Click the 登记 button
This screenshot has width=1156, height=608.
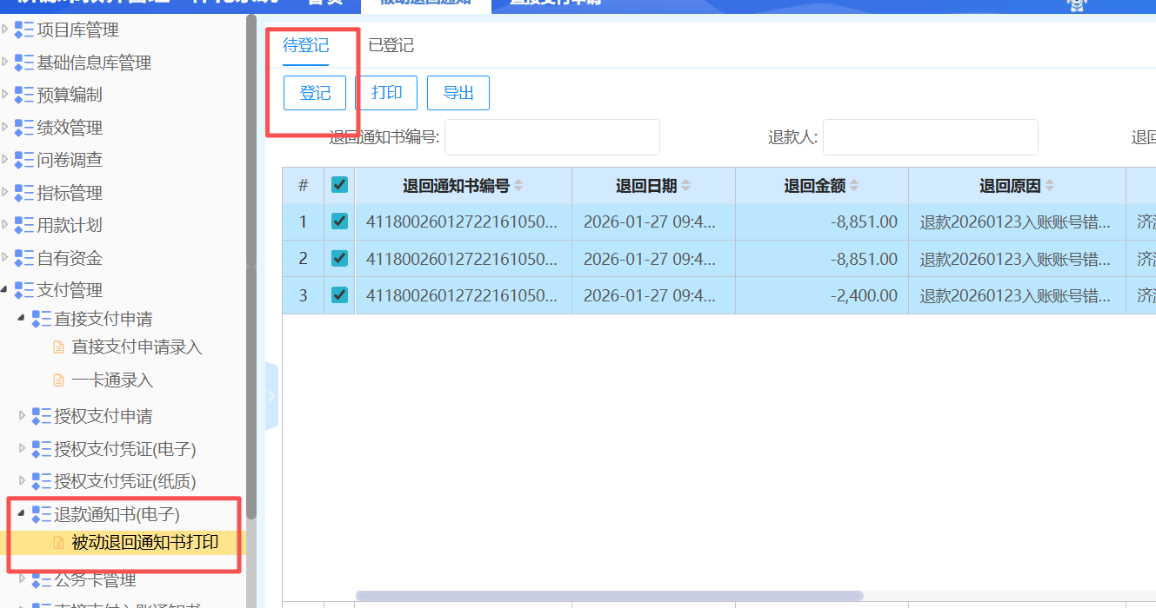pyautogui.click(x=315, y=93)
